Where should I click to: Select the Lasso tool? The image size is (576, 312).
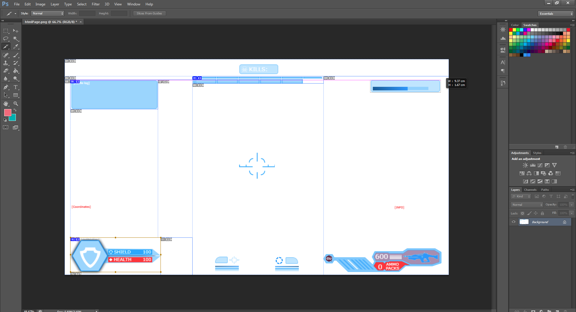tap(6, 39)
